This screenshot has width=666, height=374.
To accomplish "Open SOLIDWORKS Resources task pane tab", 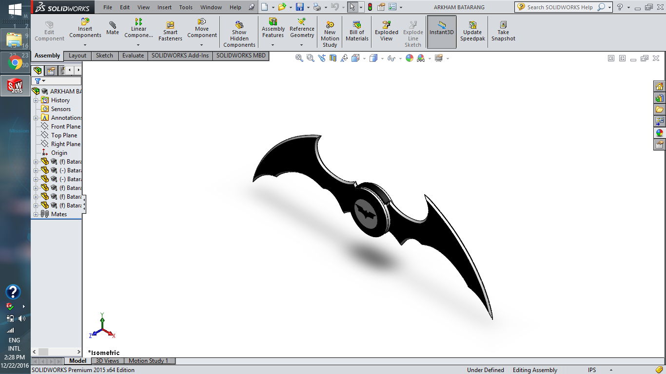I will [x=660, y=86].
